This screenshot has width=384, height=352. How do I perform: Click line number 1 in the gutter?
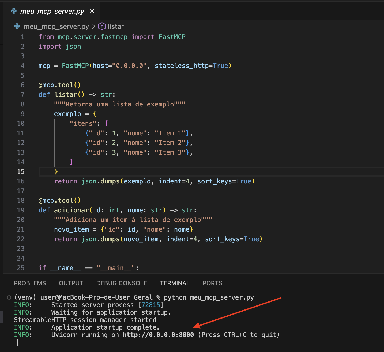[x=23, y=37]
